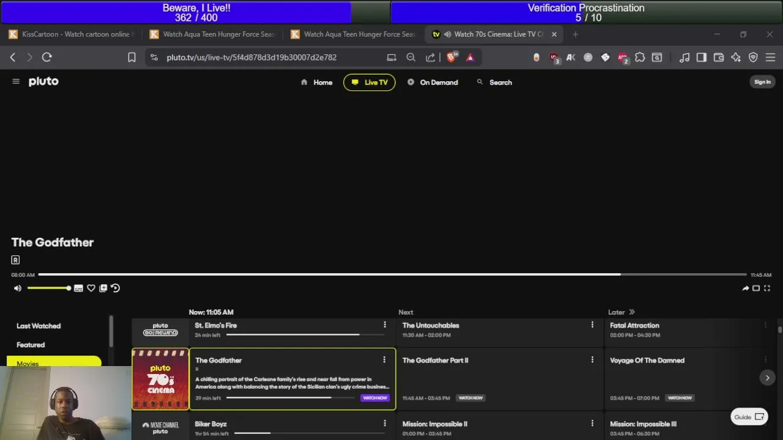Toggle closed captions in the player
The height and width of the screenshot is (440, 783).
click(78, 288)
